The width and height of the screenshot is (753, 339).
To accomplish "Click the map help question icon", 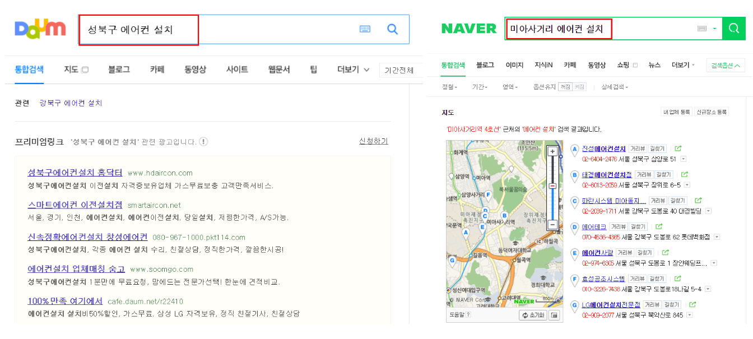I will 468,315.
